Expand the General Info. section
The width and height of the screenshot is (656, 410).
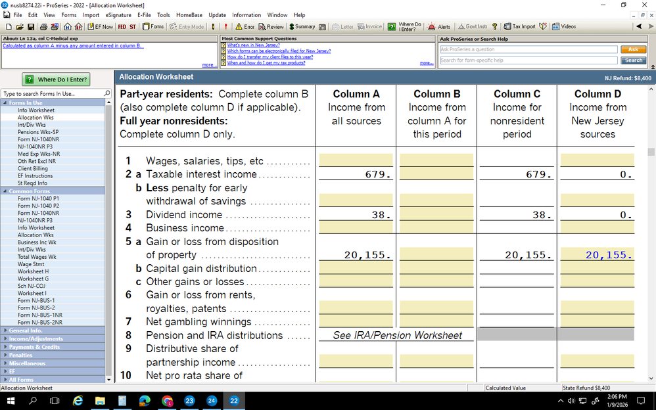point(26,330)
